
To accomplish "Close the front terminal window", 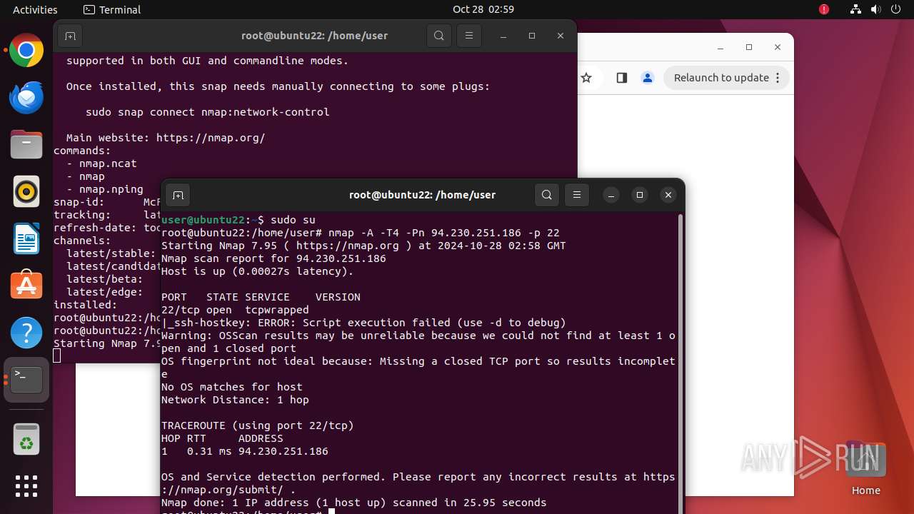I will (668, 195).
